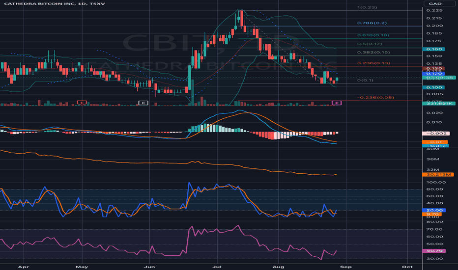458x270 pixels.
Task: Click the grey E earnings marker near June
Action: click(x=143, y=103)
